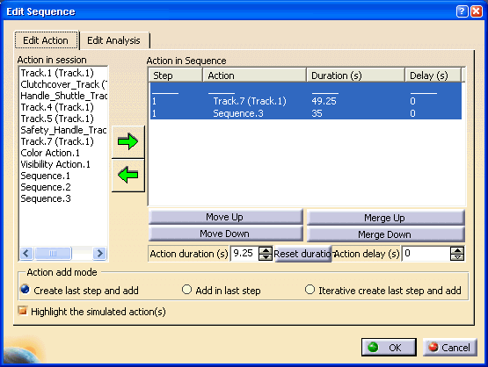Click the help question mark icon
Screen dimensions: 488x367
tap(462, 11)
